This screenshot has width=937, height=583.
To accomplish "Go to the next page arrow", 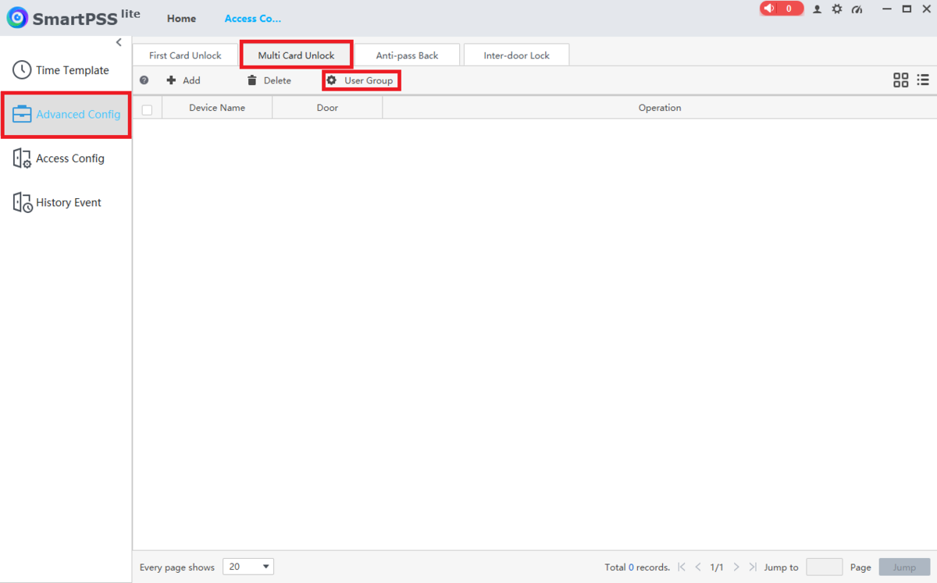I will click(736, 567).
